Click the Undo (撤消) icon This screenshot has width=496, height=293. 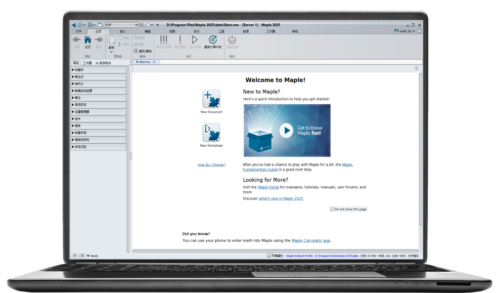[136, 37]
